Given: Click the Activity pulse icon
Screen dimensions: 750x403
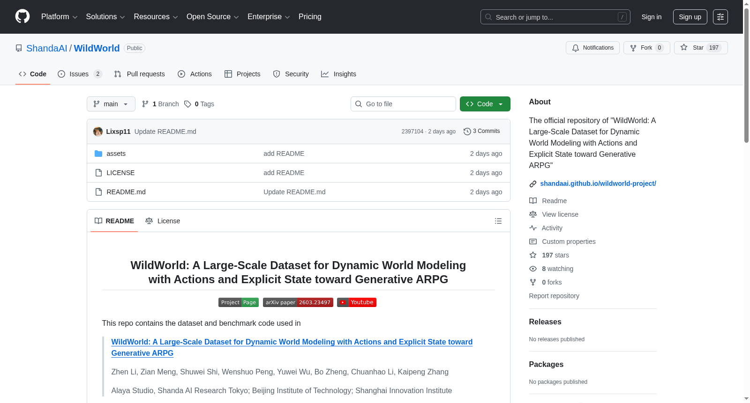Looking at the screenshot, I should click(533, 228).
